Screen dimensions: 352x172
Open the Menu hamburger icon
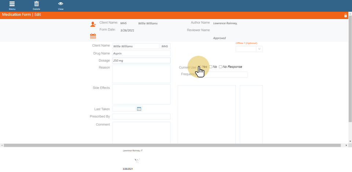tap(12, 4)
